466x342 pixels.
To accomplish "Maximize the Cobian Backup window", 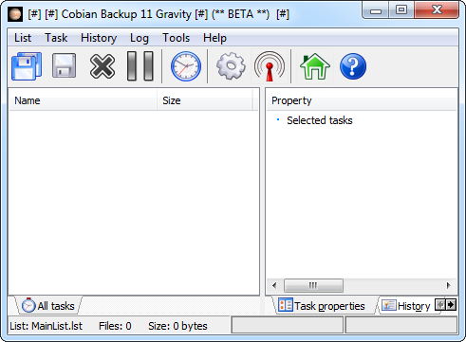I will click(x=401, y=10).
